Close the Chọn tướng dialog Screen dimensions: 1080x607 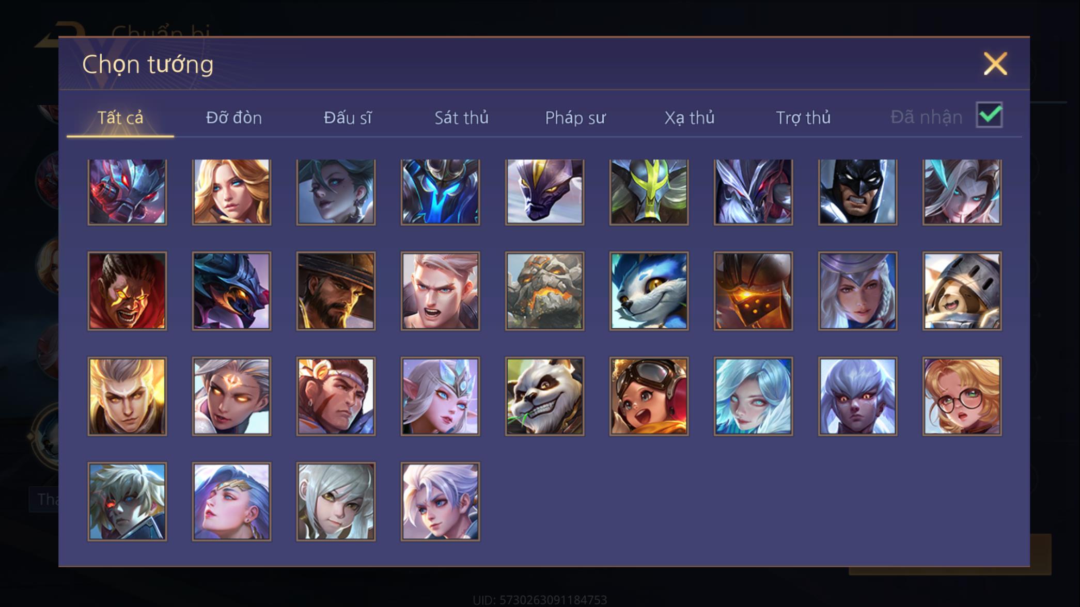(x=995, y=64)
